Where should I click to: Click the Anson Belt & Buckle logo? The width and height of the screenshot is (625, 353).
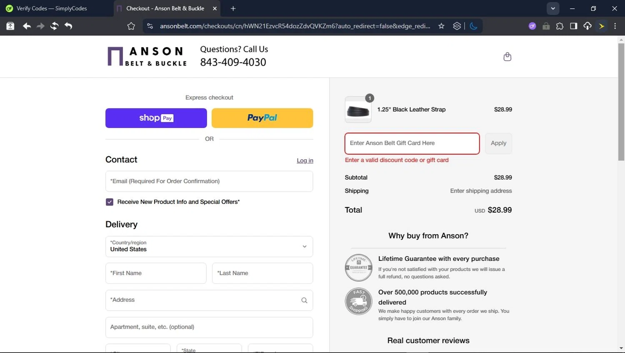pyautogui.click(x=147, y=56)
